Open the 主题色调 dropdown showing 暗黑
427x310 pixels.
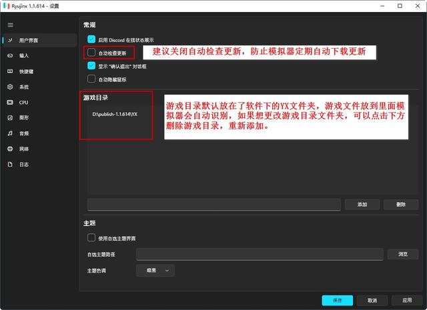click(x=155, y=270)
